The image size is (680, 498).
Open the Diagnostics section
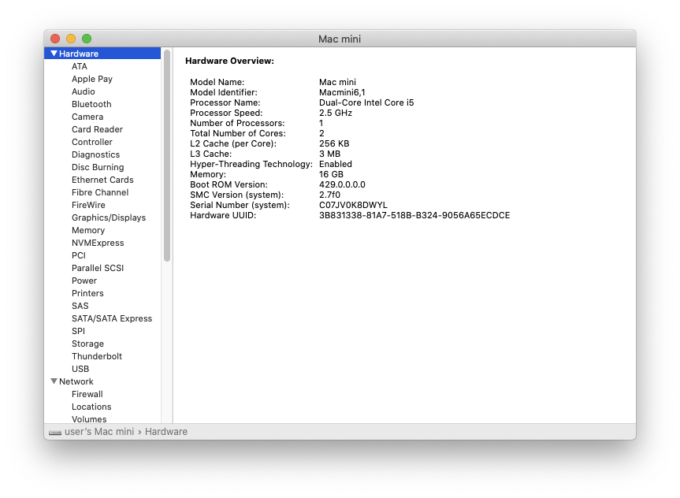pyautogui.click(x=96, y=154)
